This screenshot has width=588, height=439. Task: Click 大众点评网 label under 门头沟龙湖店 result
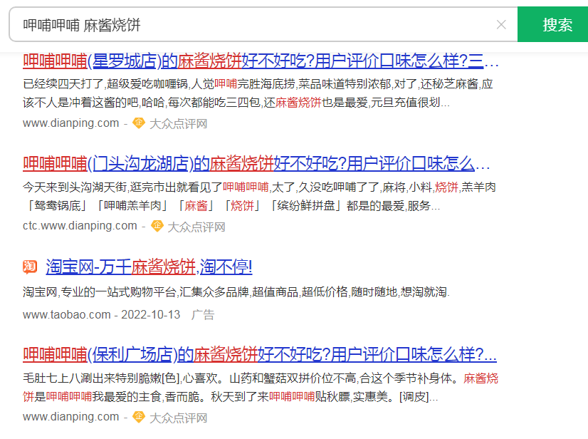pos(196,227)
